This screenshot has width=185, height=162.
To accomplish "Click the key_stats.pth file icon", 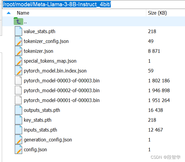I will tap(18, 120).
